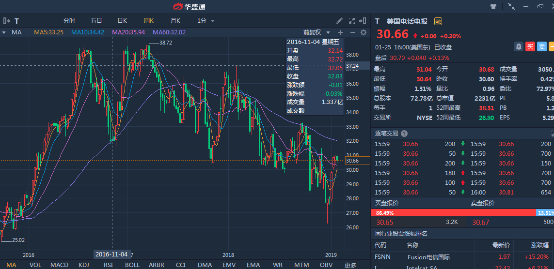Open chart settings gear icon
This screenshot has width=554, height=269.
pyautogui.click(x=364, y=32)
